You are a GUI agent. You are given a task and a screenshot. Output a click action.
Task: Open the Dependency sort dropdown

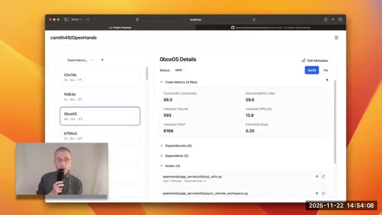point(80,60)
